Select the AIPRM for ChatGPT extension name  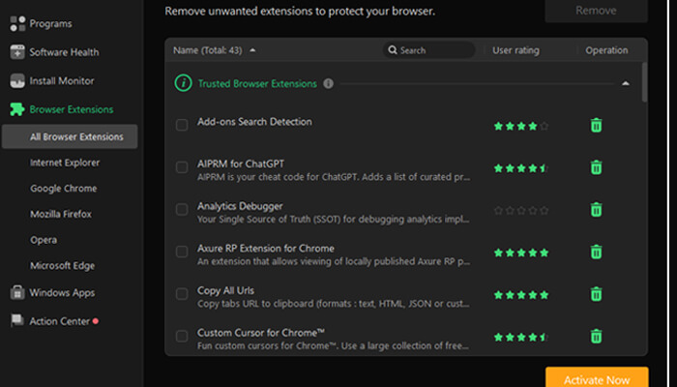coord(241,164)
